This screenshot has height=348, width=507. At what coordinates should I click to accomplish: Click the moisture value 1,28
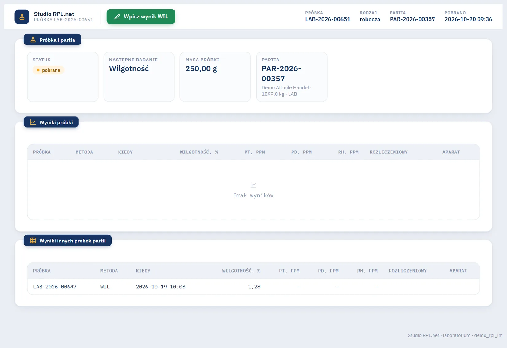[254, 287]
